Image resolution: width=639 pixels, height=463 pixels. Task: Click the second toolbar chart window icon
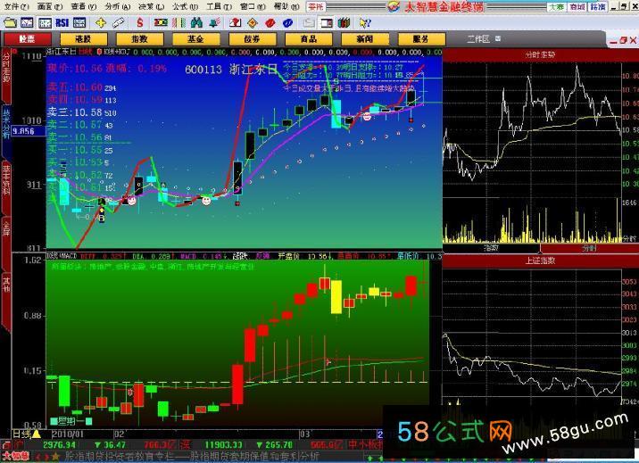[27, 23]
